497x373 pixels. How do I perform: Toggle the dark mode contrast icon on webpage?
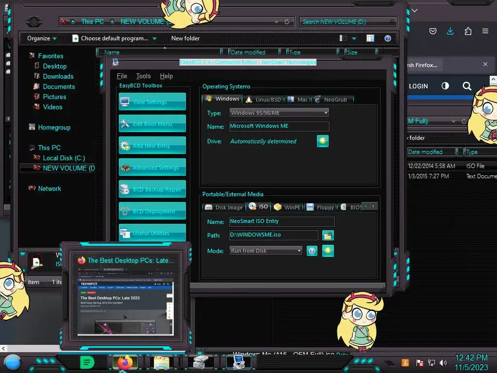(x=446, y=86)
